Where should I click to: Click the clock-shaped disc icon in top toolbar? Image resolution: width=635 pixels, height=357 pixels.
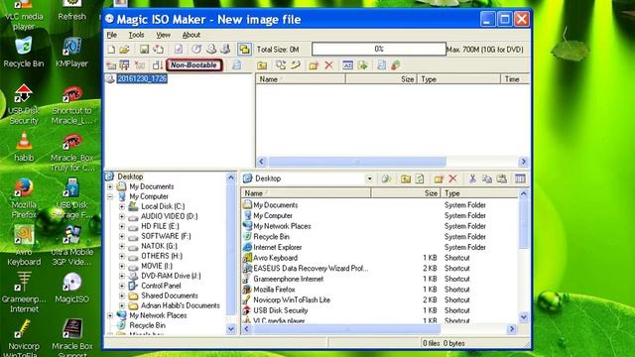196,50
